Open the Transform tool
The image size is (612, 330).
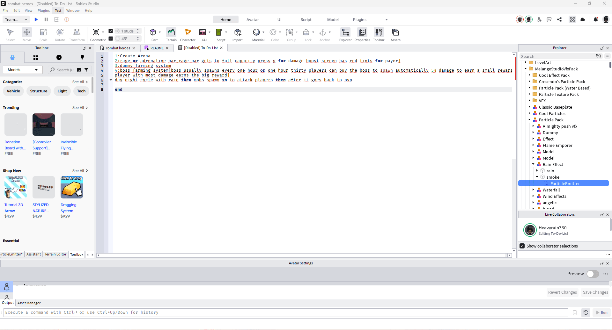(77, 34)
